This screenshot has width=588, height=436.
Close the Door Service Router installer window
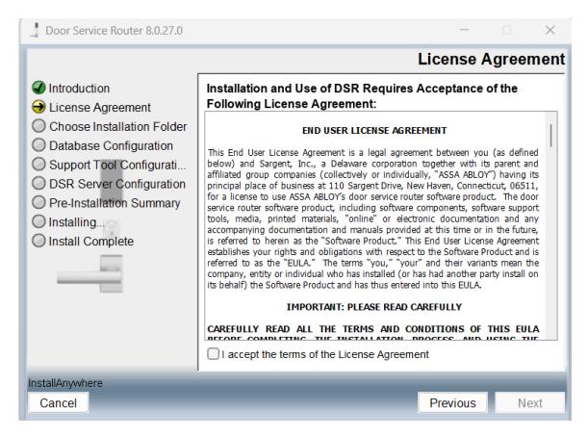[x=550, y=30]
